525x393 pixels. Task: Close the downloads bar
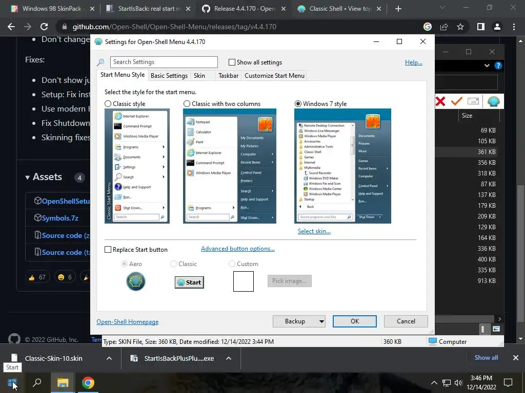click(x=516, y=358)
